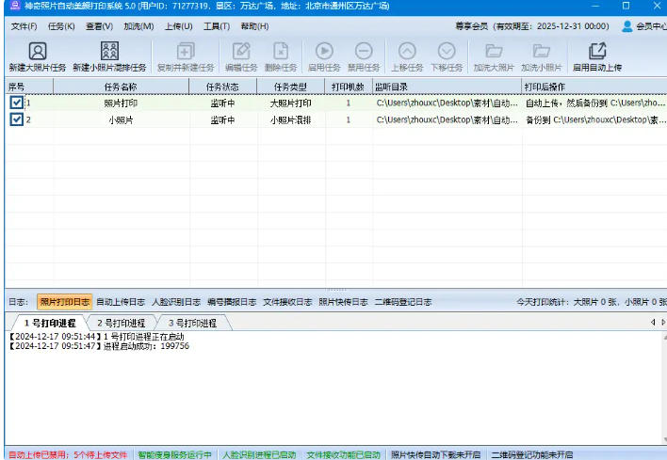Click the 新建大照片任务 toolbar icon

pos(38,51)
